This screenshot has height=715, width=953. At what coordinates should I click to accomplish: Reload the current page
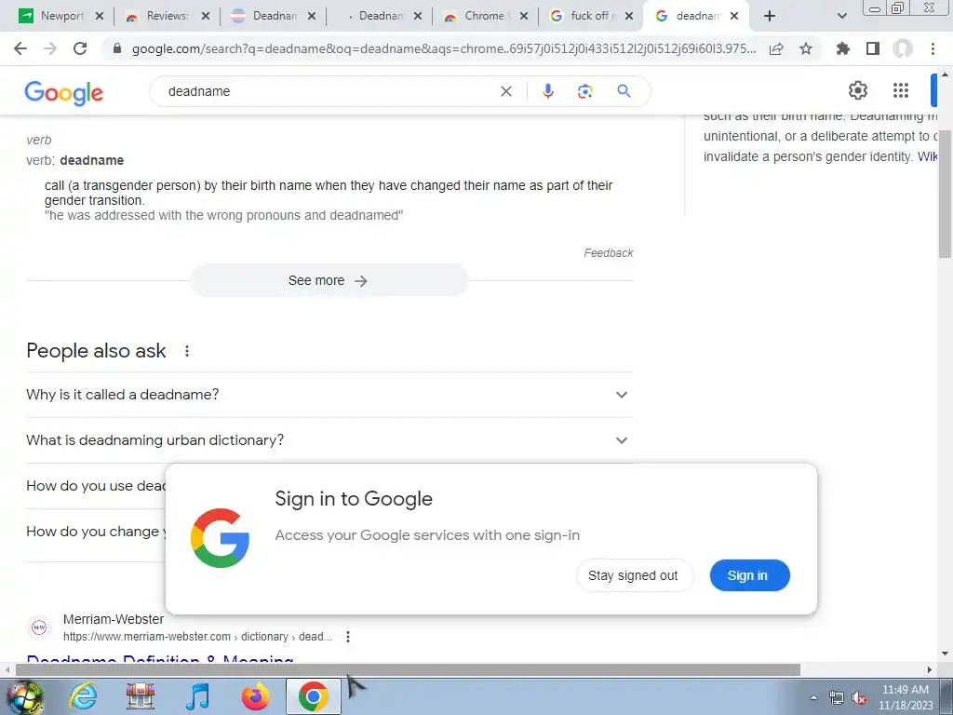[80, 48]
